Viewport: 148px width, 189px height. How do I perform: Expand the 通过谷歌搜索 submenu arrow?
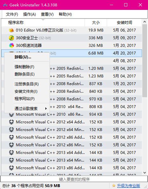pyautogui.click(x=46, y=108)
